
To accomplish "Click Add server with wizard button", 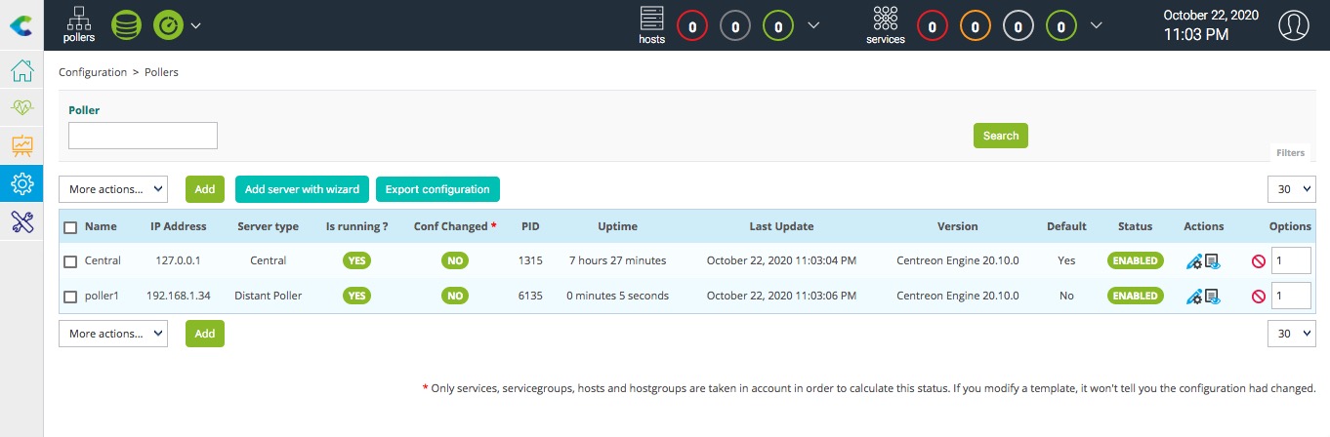I will point(302,189).
